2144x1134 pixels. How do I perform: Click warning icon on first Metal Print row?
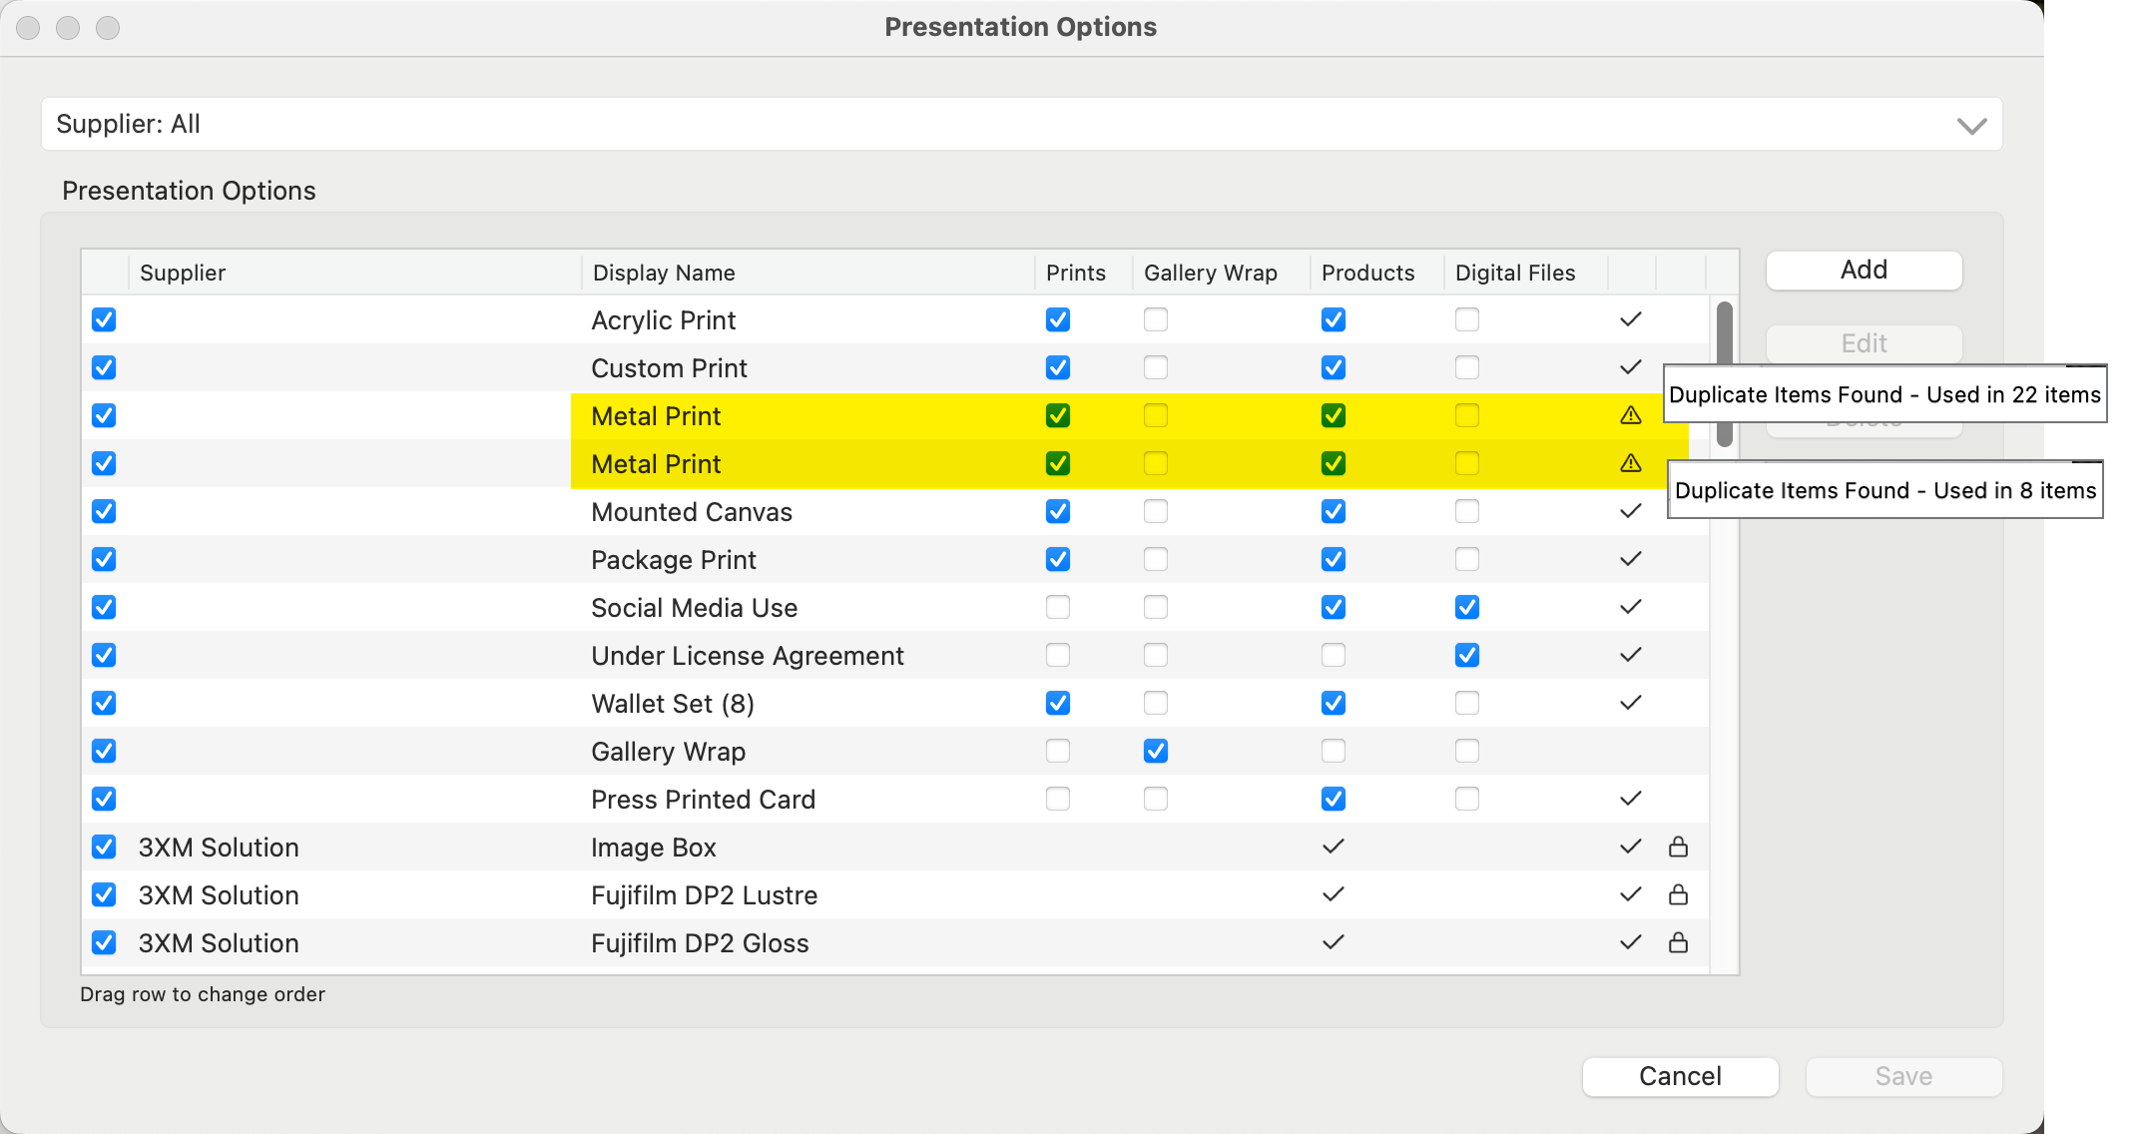[1630, 415]
